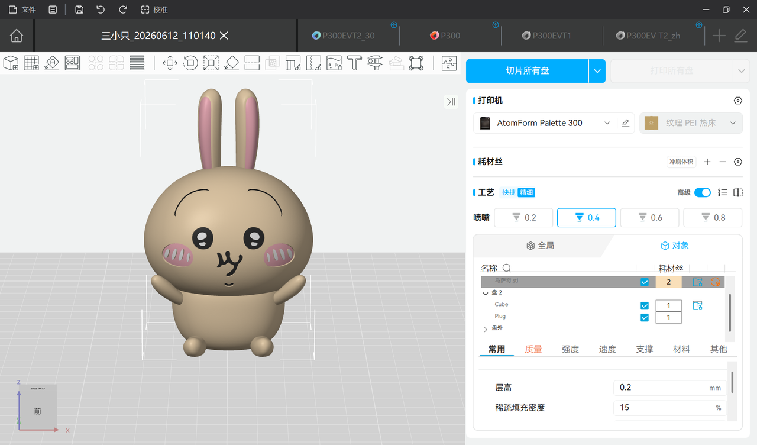The width and height of the screenshot is (757, 445).
Task: Click the Save project icon
Action: 79,9
